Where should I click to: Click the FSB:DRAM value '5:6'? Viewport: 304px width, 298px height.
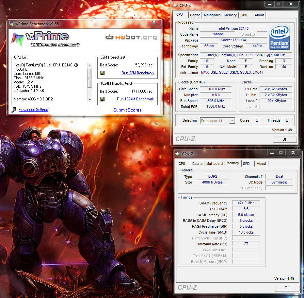246,209
